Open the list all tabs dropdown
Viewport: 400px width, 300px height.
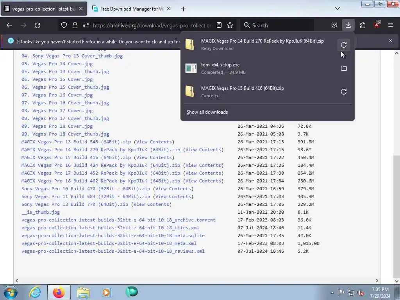(x=337, y=9)
